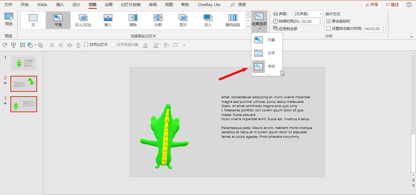Decrease auto-advance time with the down spinner

pyautogui.click(x=383, y=30)
